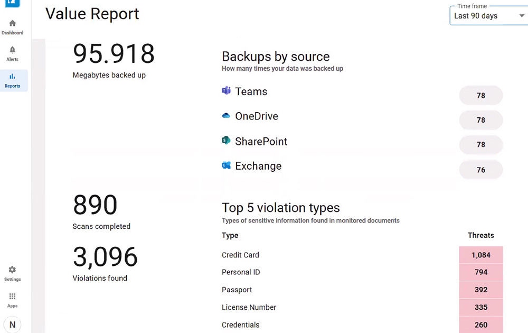Click the 'Types of sensitive information' subtitle
Image resolution: width=528 pixels, height=333 pixels.
point(311,220)
